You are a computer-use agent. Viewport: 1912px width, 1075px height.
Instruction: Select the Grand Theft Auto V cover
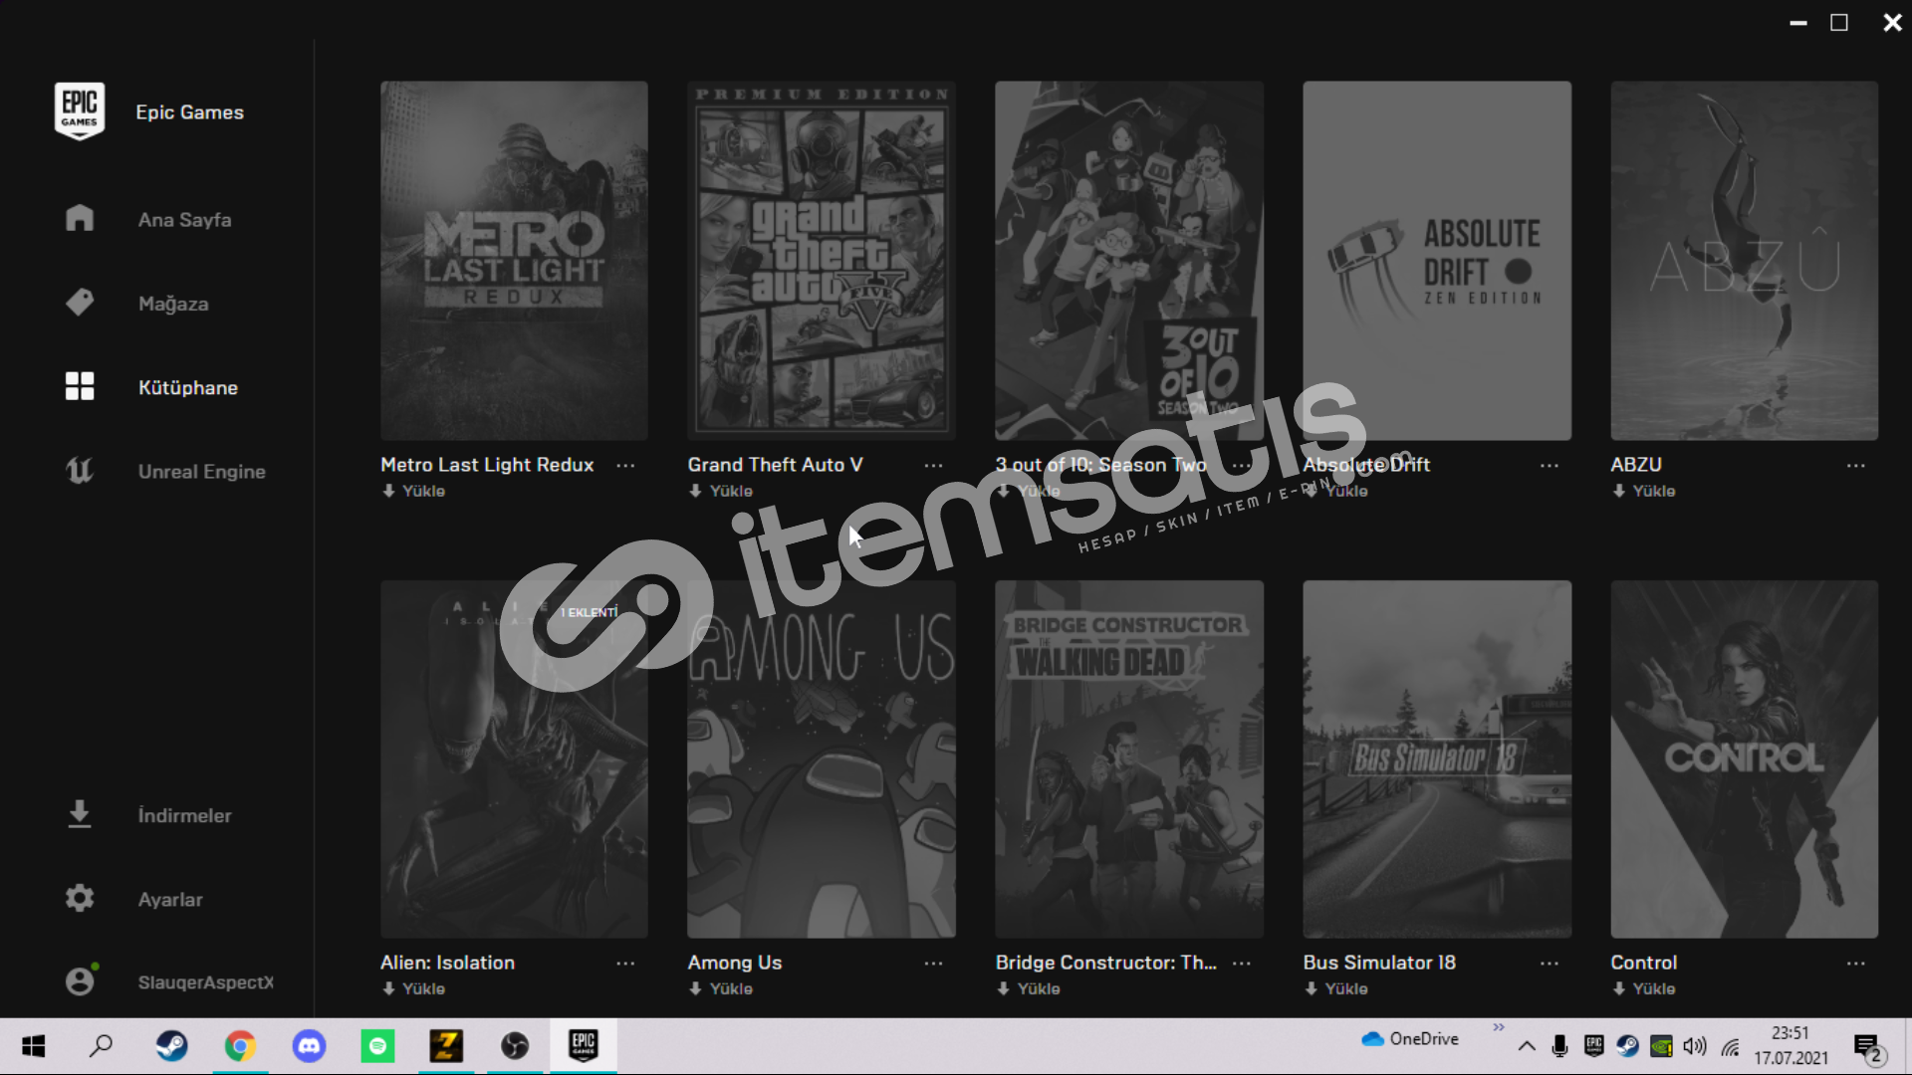(x=822, y=261)
